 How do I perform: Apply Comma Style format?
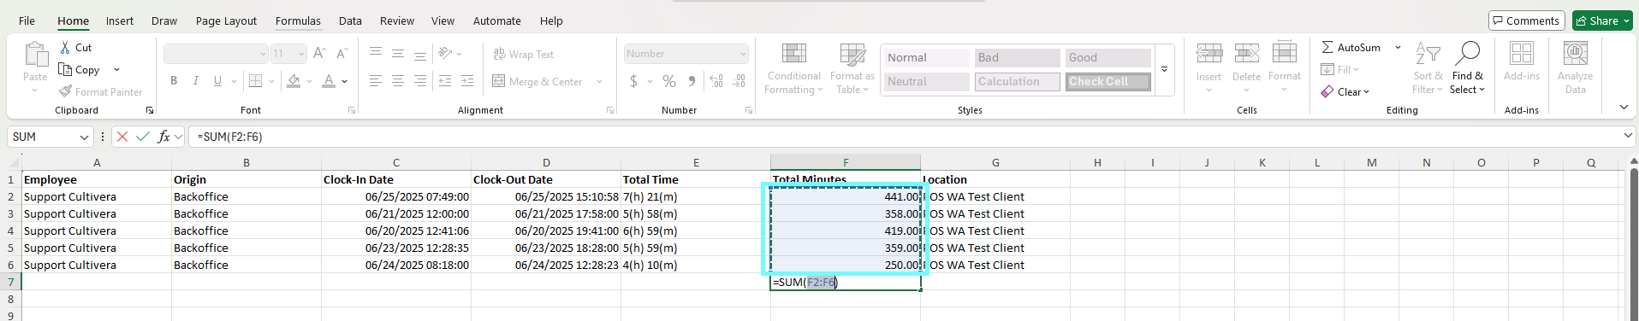click(x=692, y=81)
